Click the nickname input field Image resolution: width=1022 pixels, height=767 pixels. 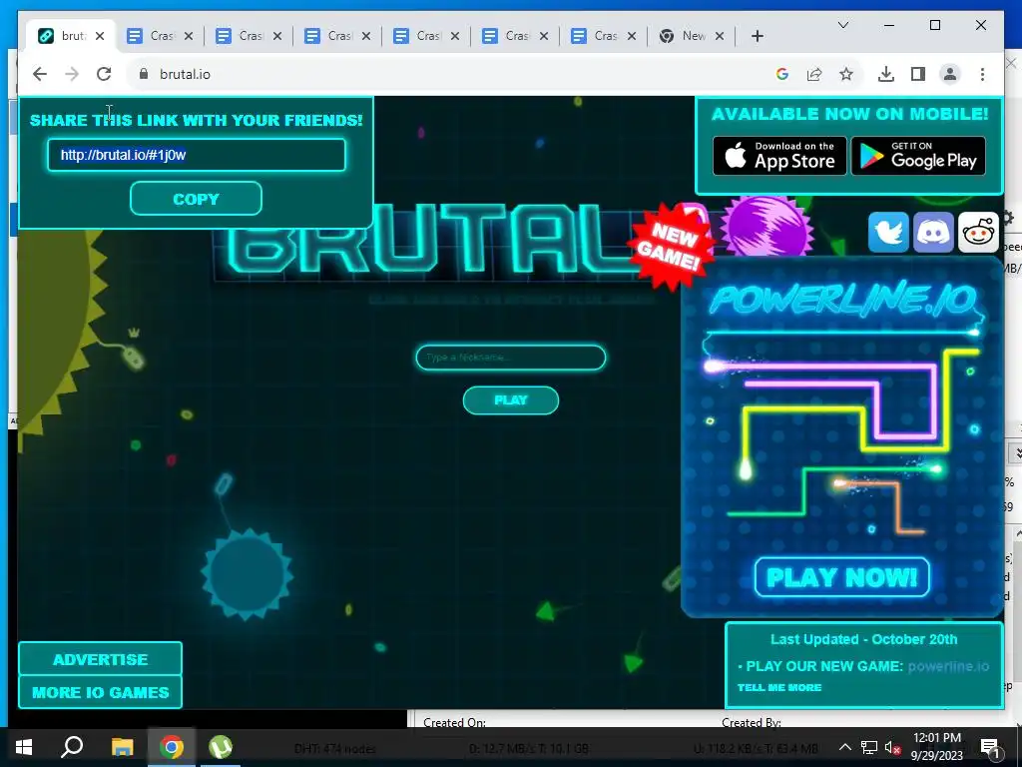510,358
